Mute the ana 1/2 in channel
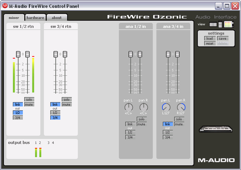 point(141,124)
